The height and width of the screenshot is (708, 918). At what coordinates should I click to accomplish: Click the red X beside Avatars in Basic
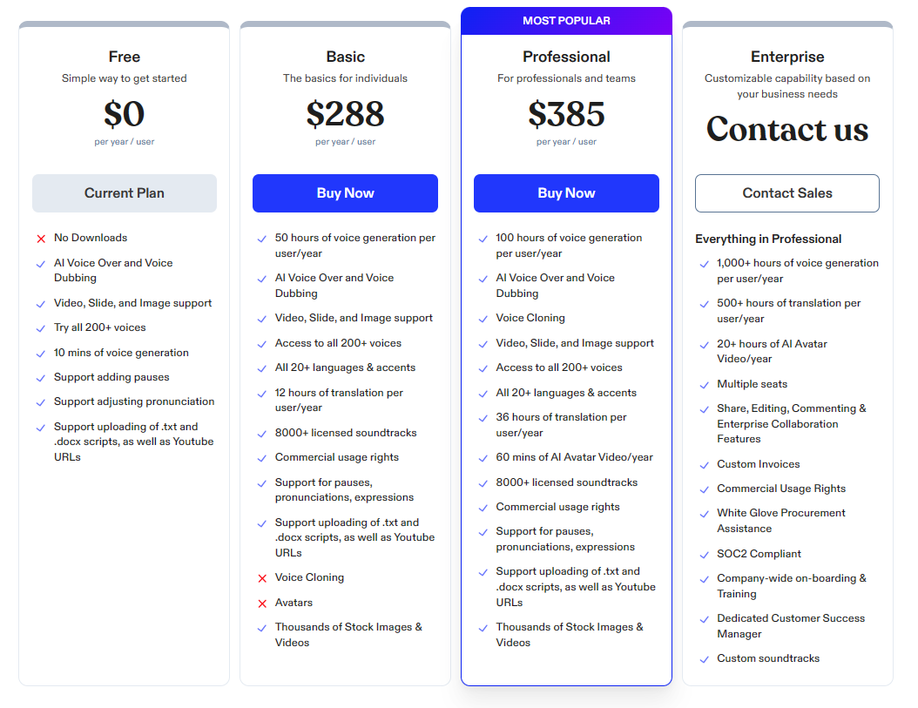pos(261,602)
